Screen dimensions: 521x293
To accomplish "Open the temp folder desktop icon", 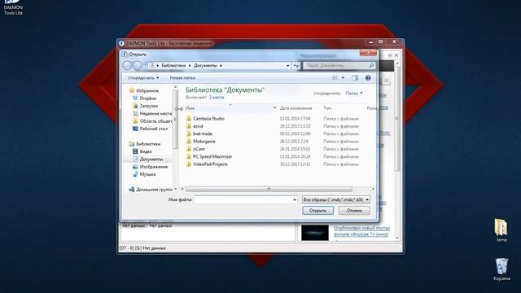I will [501, 230].
